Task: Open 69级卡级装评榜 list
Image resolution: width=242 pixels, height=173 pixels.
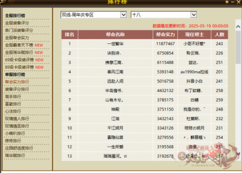Action: pos(24,60)
